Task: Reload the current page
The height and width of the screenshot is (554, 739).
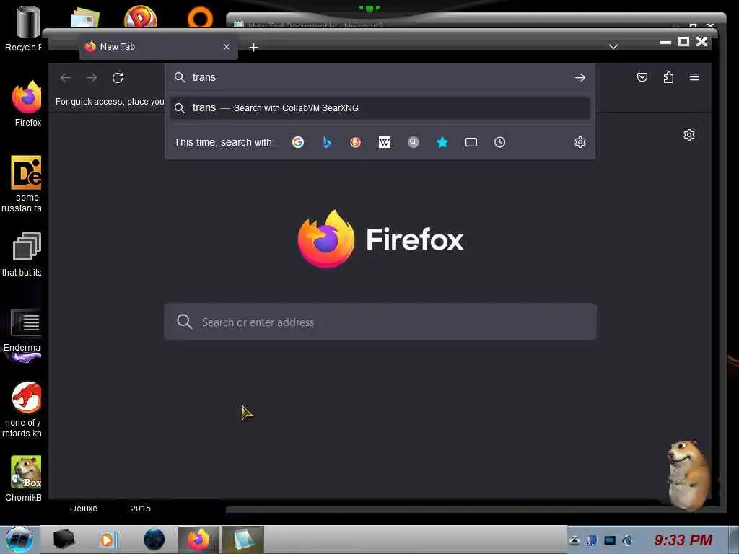Action: (x=118, y=78)
